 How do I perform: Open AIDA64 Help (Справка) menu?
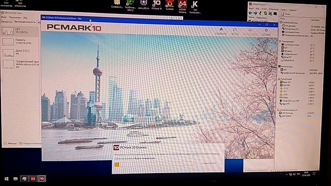[293, 10]
